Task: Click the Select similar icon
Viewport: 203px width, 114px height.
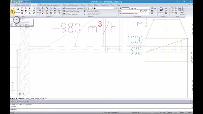Action: (182, 11)
